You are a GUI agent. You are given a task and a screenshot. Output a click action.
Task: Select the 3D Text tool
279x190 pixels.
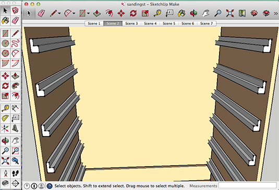tap(15, 128)
